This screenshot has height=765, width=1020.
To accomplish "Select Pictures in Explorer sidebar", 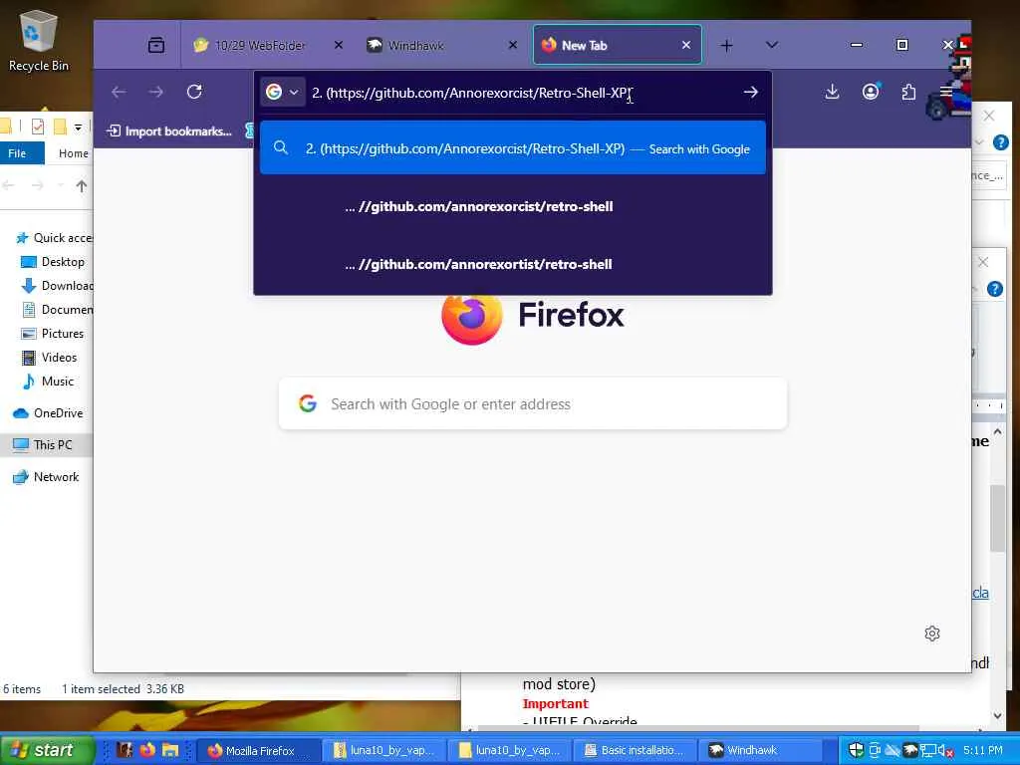I will coord(55,333).
